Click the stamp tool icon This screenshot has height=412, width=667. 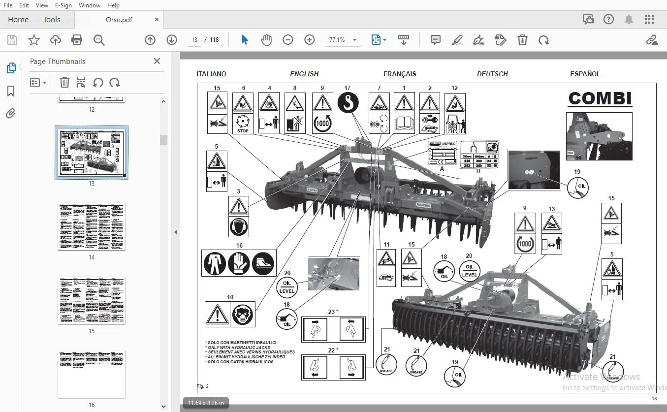tap(500, 40)
